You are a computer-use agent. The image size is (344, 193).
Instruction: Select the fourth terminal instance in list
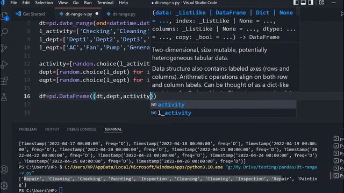click(338, 161)
